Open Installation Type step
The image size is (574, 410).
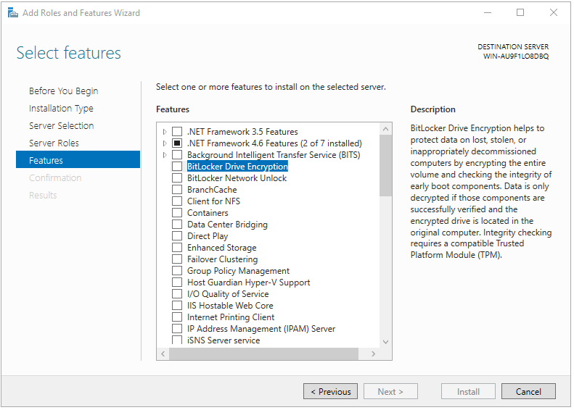(61, 109)
